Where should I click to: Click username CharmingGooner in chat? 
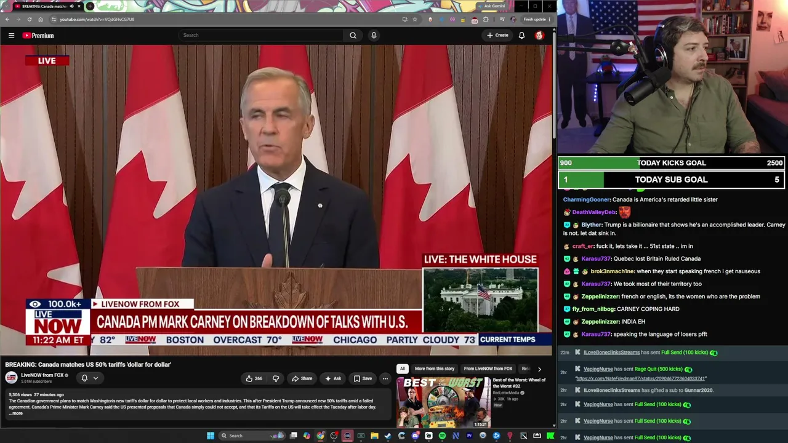(x=587, y=199)
